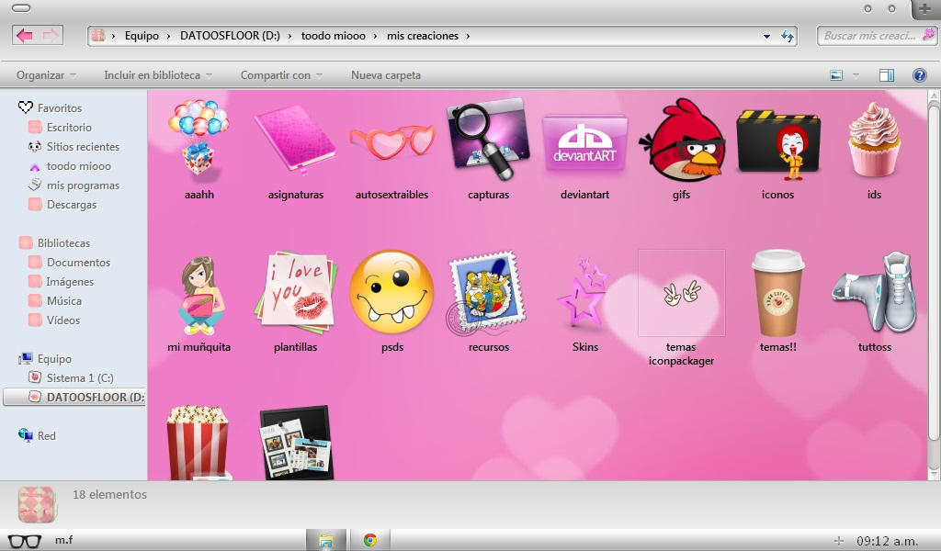Select Sistema 1 (C:) drive in sidebar

79,377
